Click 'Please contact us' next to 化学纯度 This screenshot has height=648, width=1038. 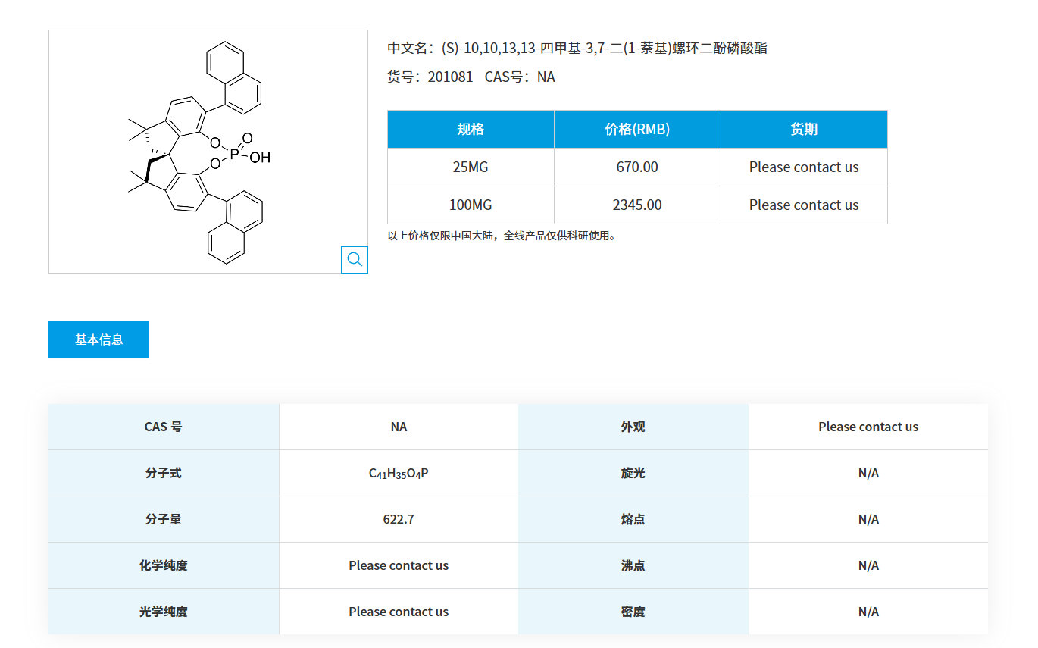coord(399,565)
